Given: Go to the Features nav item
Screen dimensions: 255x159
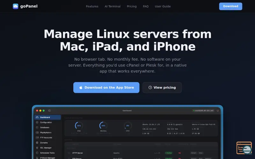Looking at the screenshot, I should click(92, 6).
